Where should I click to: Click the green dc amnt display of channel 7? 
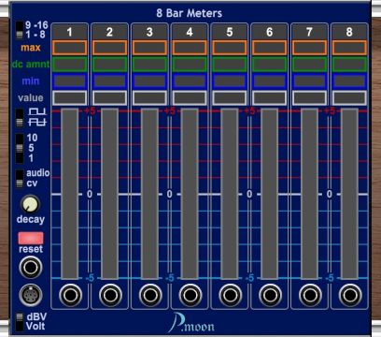[x=309, y=65]
